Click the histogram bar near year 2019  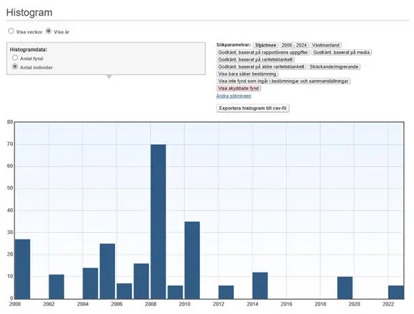345,287
